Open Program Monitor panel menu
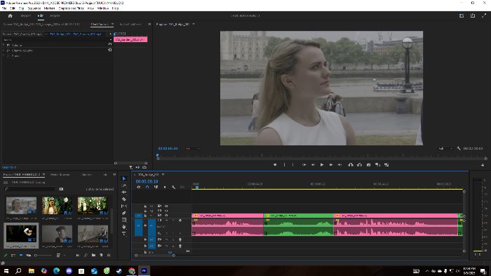The width and height of the screenshot is (491, 276). pos(194,24)
